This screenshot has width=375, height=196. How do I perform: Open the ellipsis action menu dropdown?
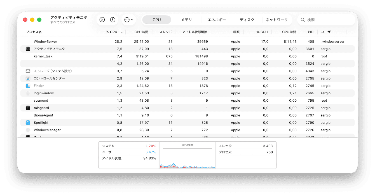coord(129,20)
